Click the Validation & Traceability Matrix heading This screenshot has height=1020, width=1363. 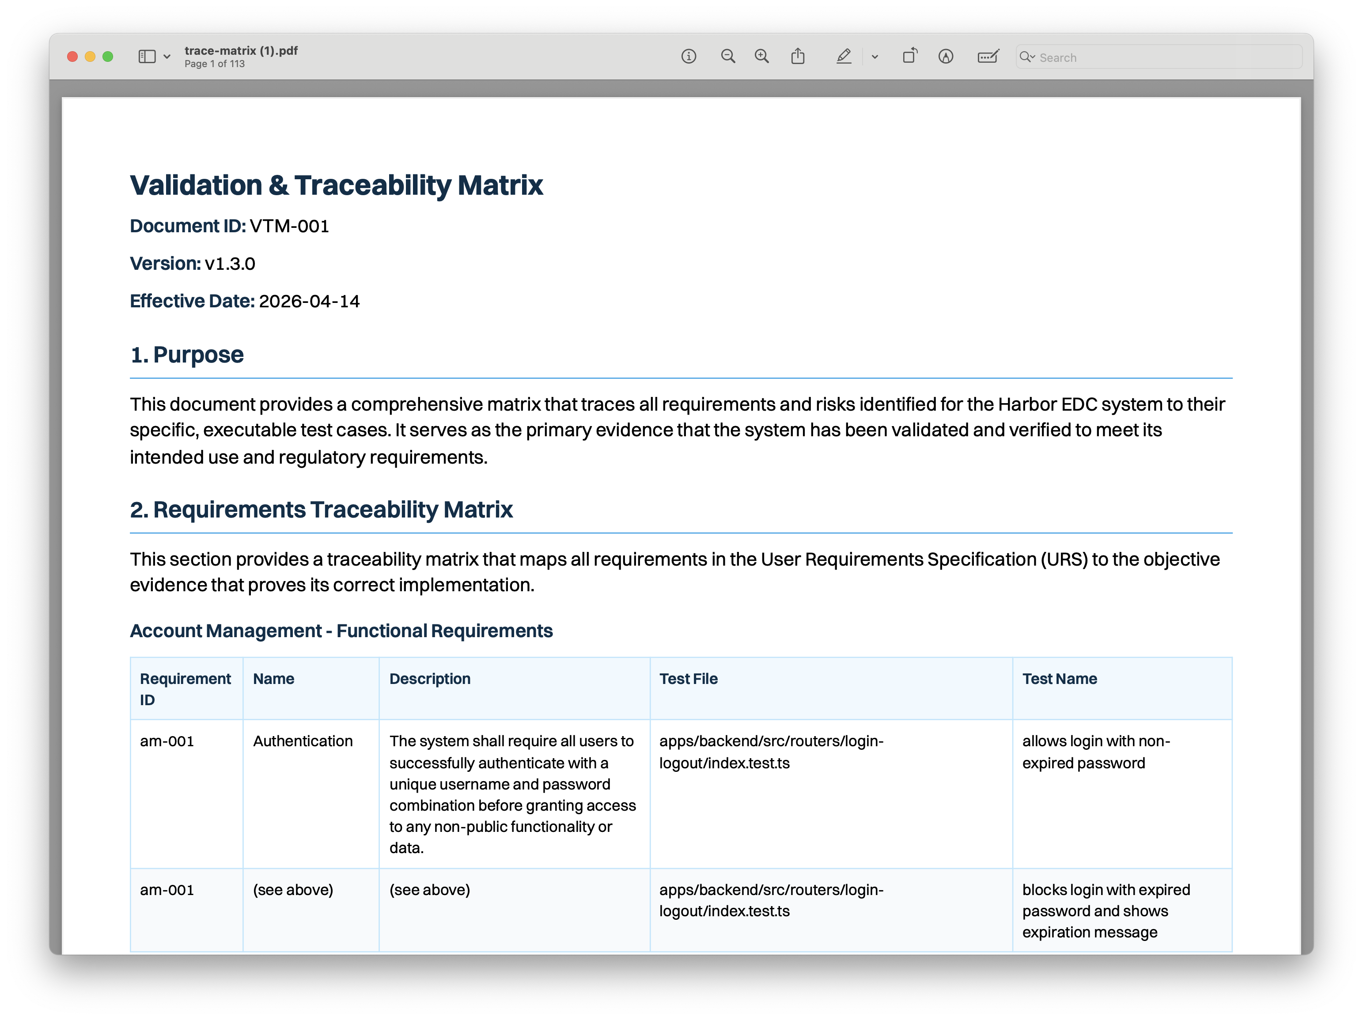[x=336, y=185]
